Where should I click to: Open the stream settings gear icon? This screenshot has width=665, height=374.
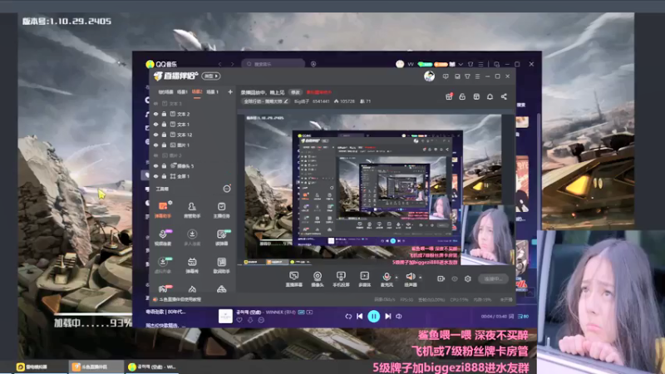click(468, 278)
